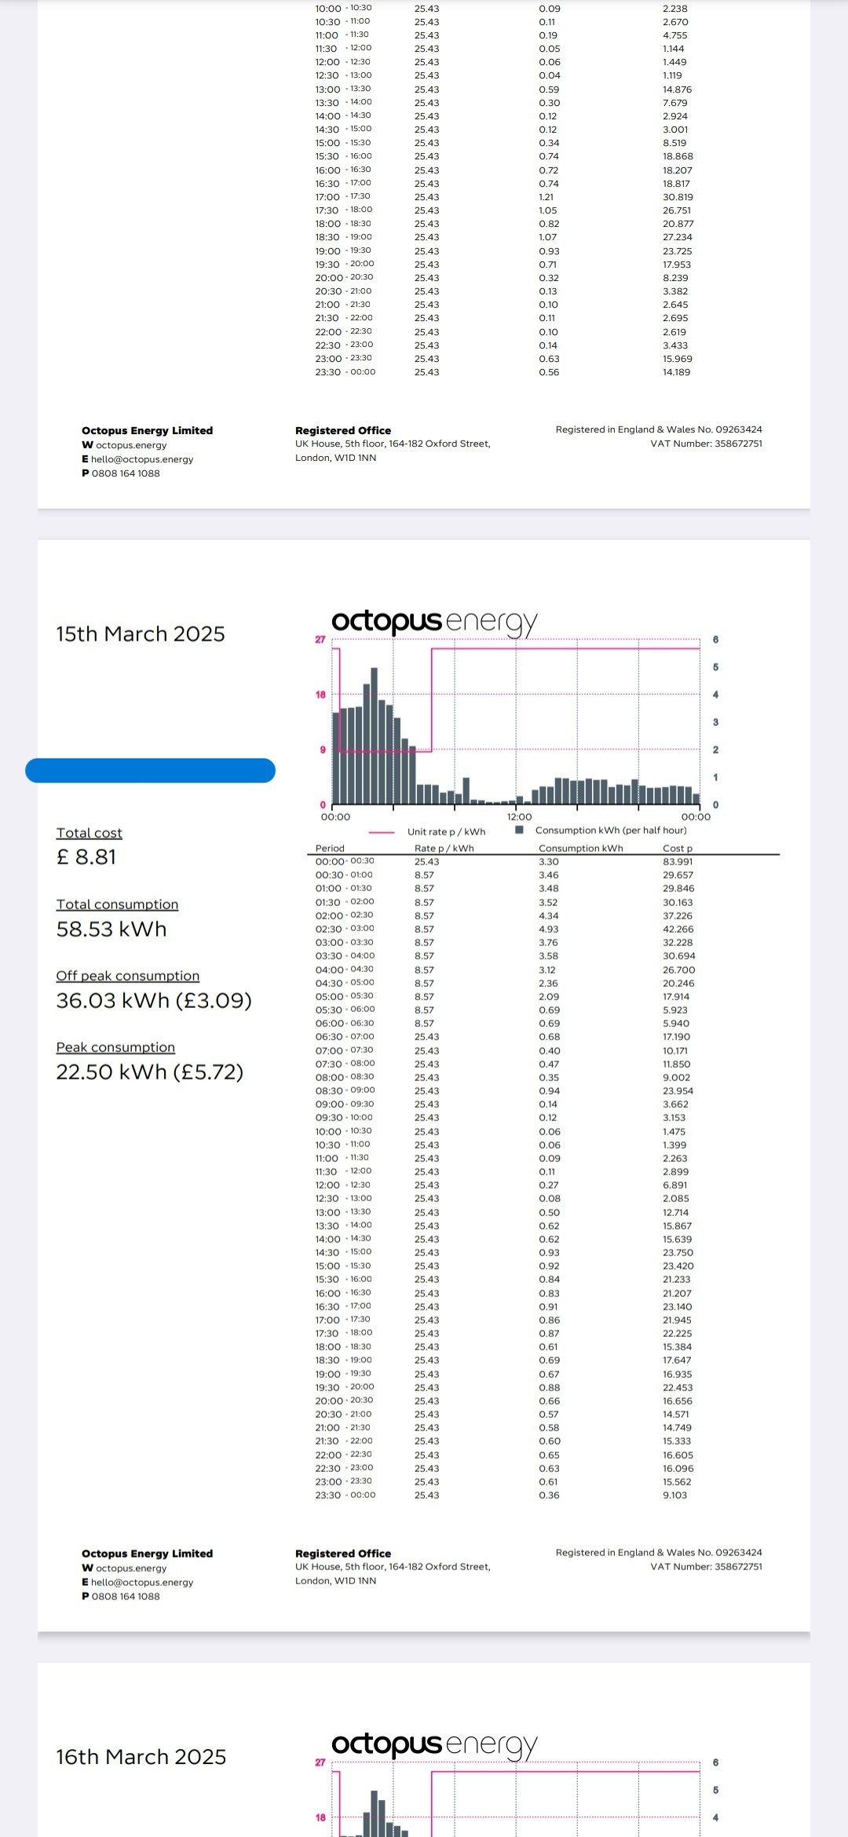Select the Off peak consumption link

[127, 976]
